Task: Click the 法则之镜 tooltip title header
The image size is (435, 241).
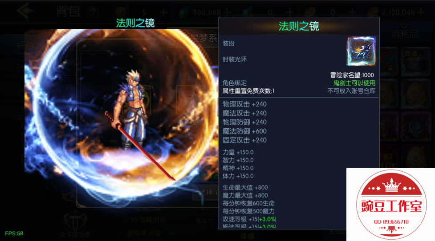Action: (299, 26)
